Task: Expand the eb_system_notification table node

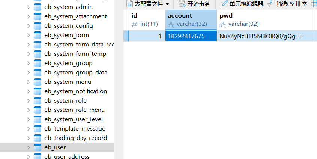Action: click(29, 91)
